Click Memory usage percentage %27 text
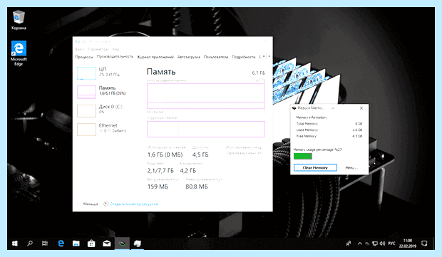The image size is (442, 257). click(318, 150)
